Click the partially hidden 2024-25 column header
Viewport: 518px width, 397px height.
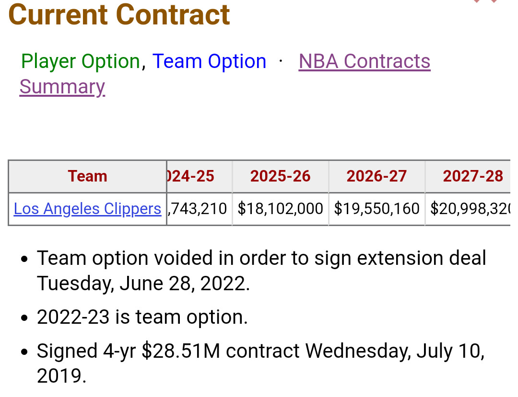[193, 176]
